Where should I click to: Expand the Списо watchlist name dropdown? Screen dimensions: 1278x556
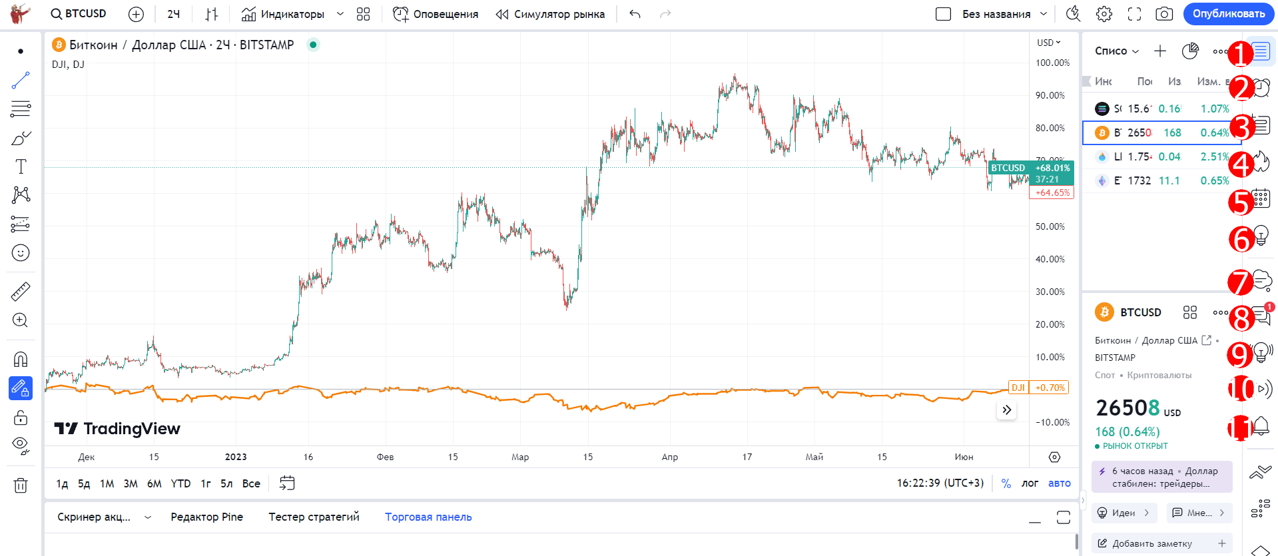click(x=1117, y=51)
